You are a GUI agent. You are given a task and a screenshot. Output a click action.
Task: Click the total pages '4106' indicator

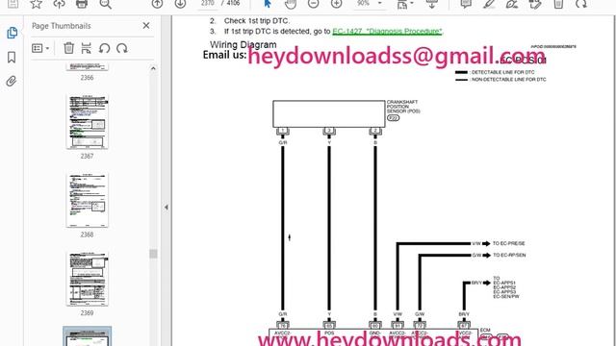(x=233, y=3)
